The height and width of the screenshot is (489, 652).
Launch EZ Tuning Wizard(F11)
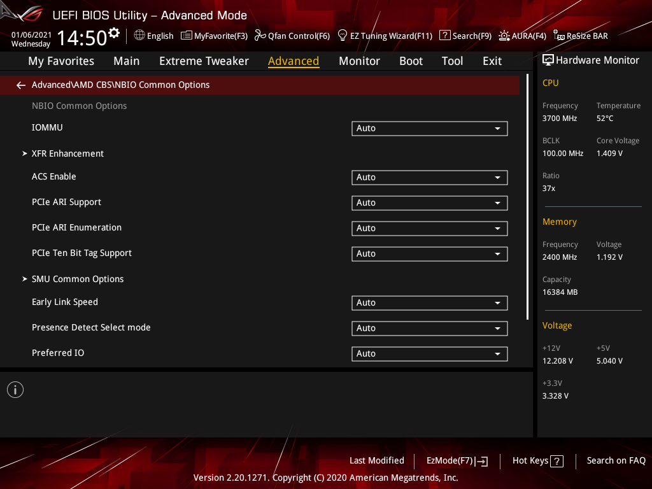385,36
